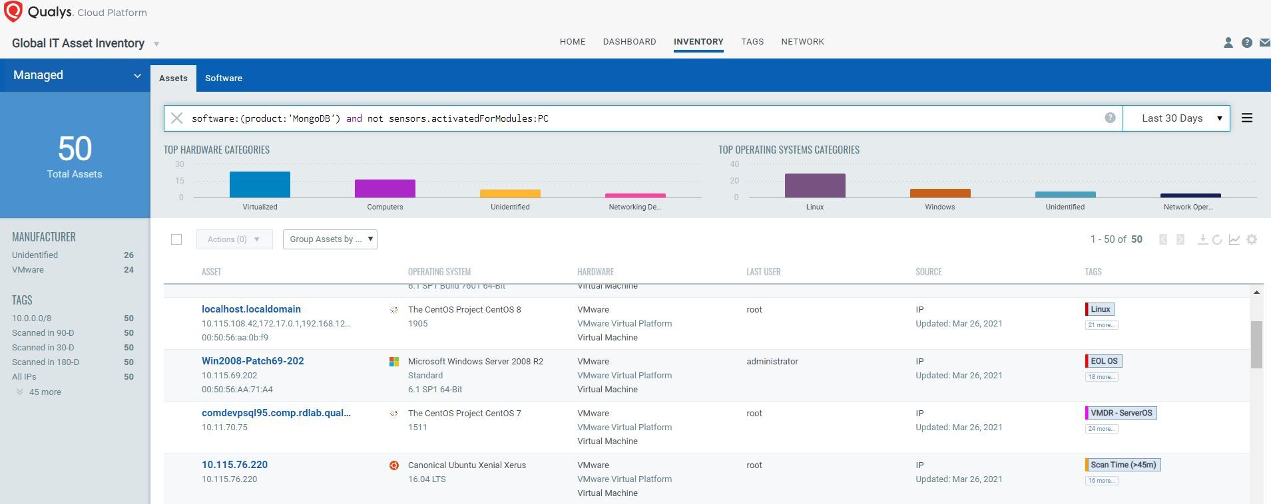Open localhost.localdomain asset link
The image size is (1271, 504).
[x=251, y=309]
